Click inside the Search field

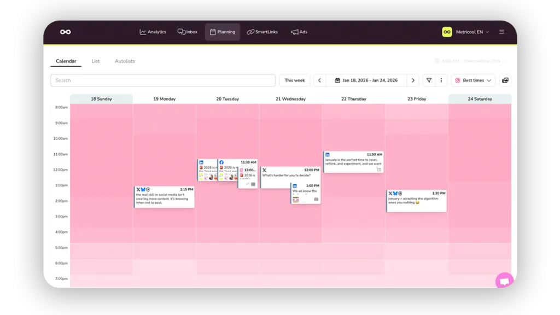pyautogui.click(x=164, y=80)
